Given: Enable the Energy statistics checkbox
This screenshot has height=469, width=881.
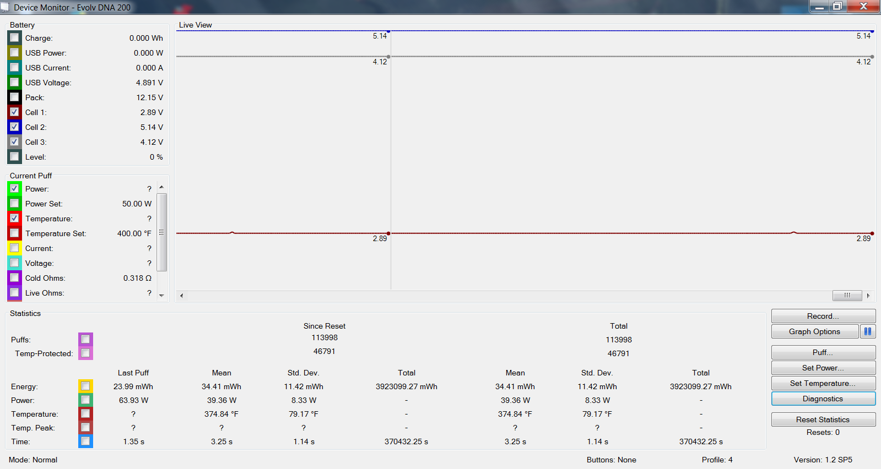Looking at the screenshot, I should (85, 386).
